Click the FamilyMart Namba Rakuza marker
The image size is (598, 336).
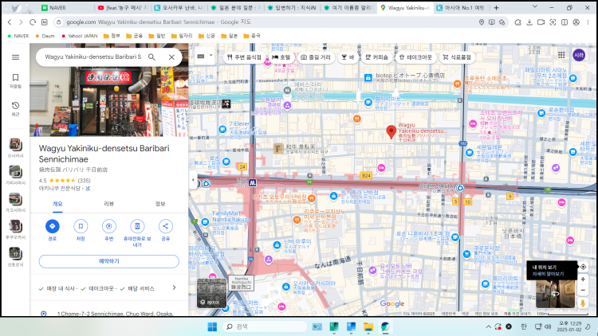[205, 221]
